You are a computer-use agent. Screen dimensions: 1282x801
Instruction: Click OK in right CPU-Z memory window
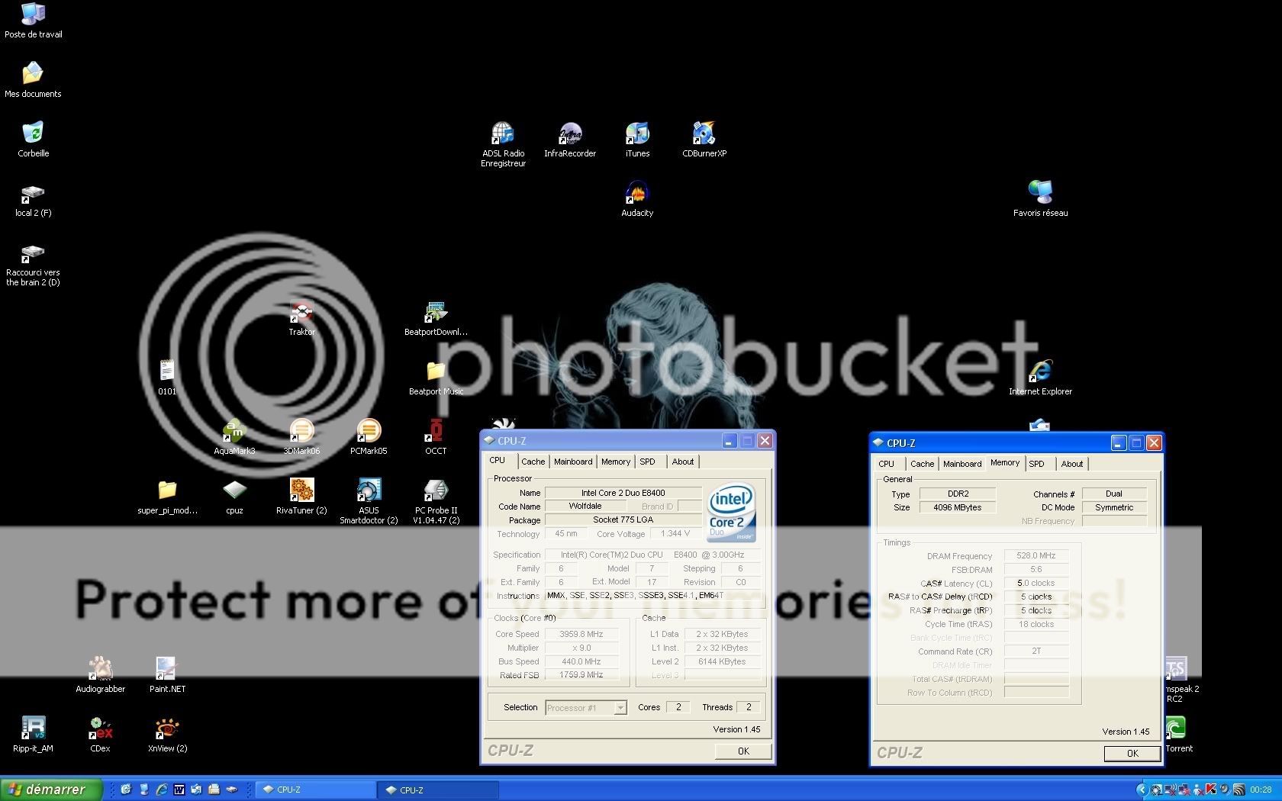coord(1132,754)
